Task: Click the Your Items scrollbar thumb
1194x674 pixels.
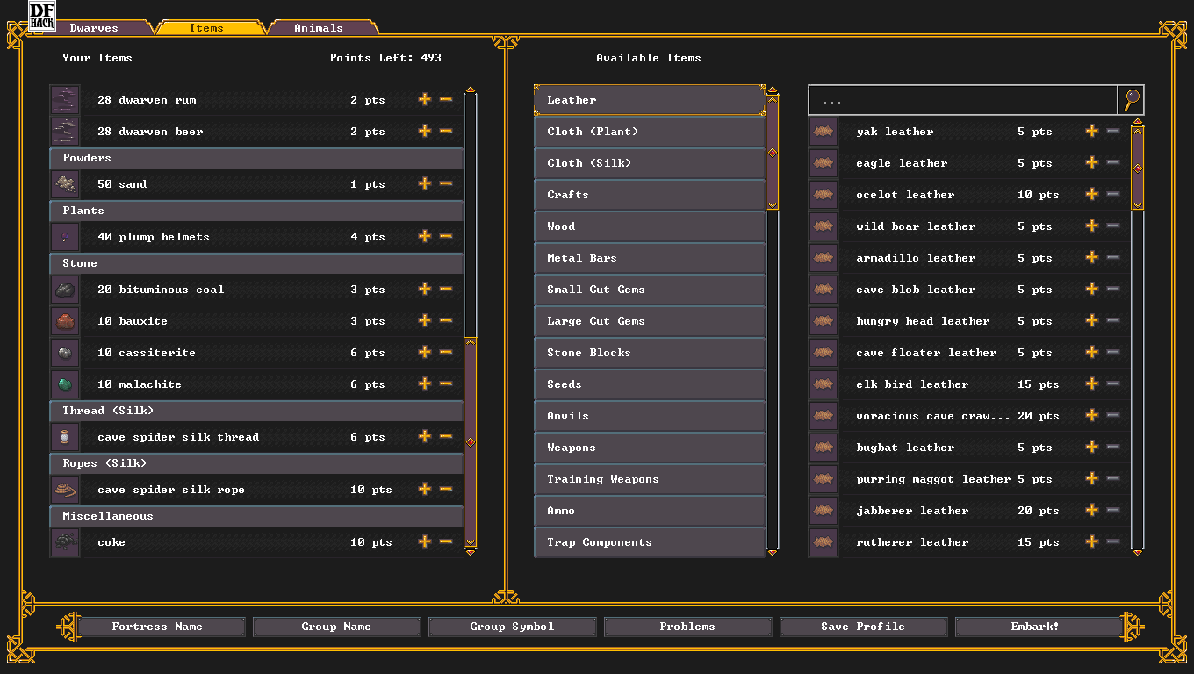Action: tap(471, 442)
